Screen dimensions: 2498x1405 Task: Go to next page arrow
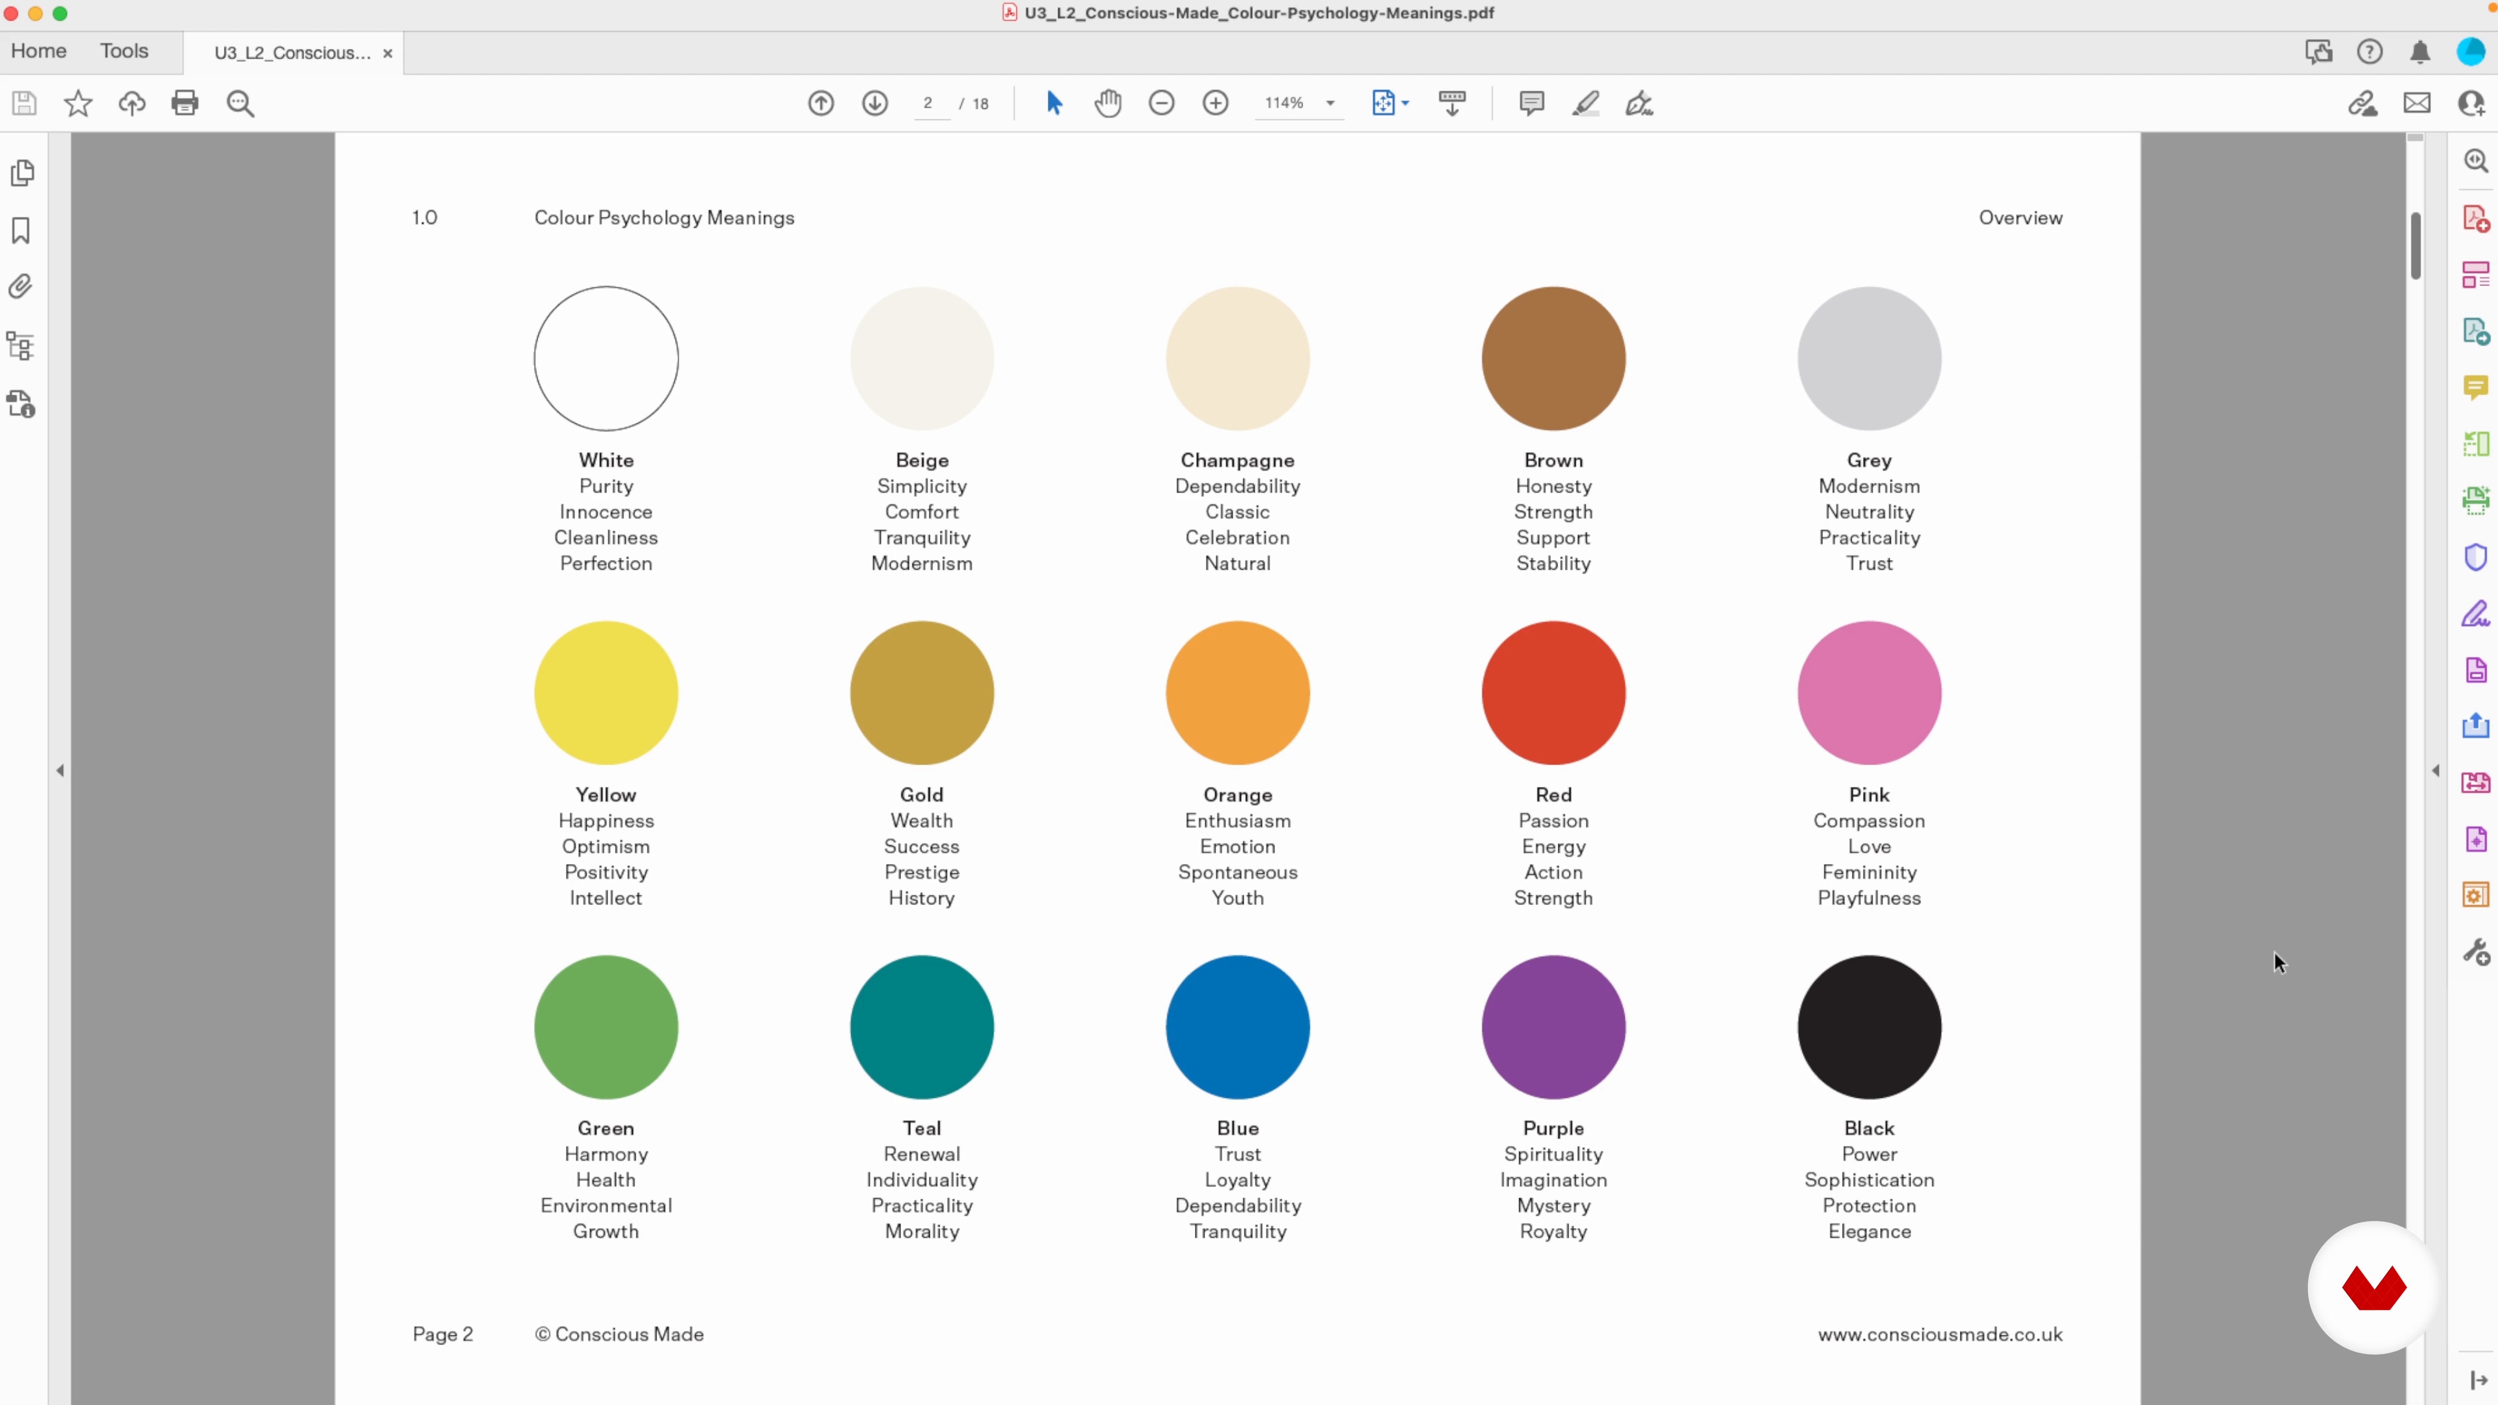875,103
